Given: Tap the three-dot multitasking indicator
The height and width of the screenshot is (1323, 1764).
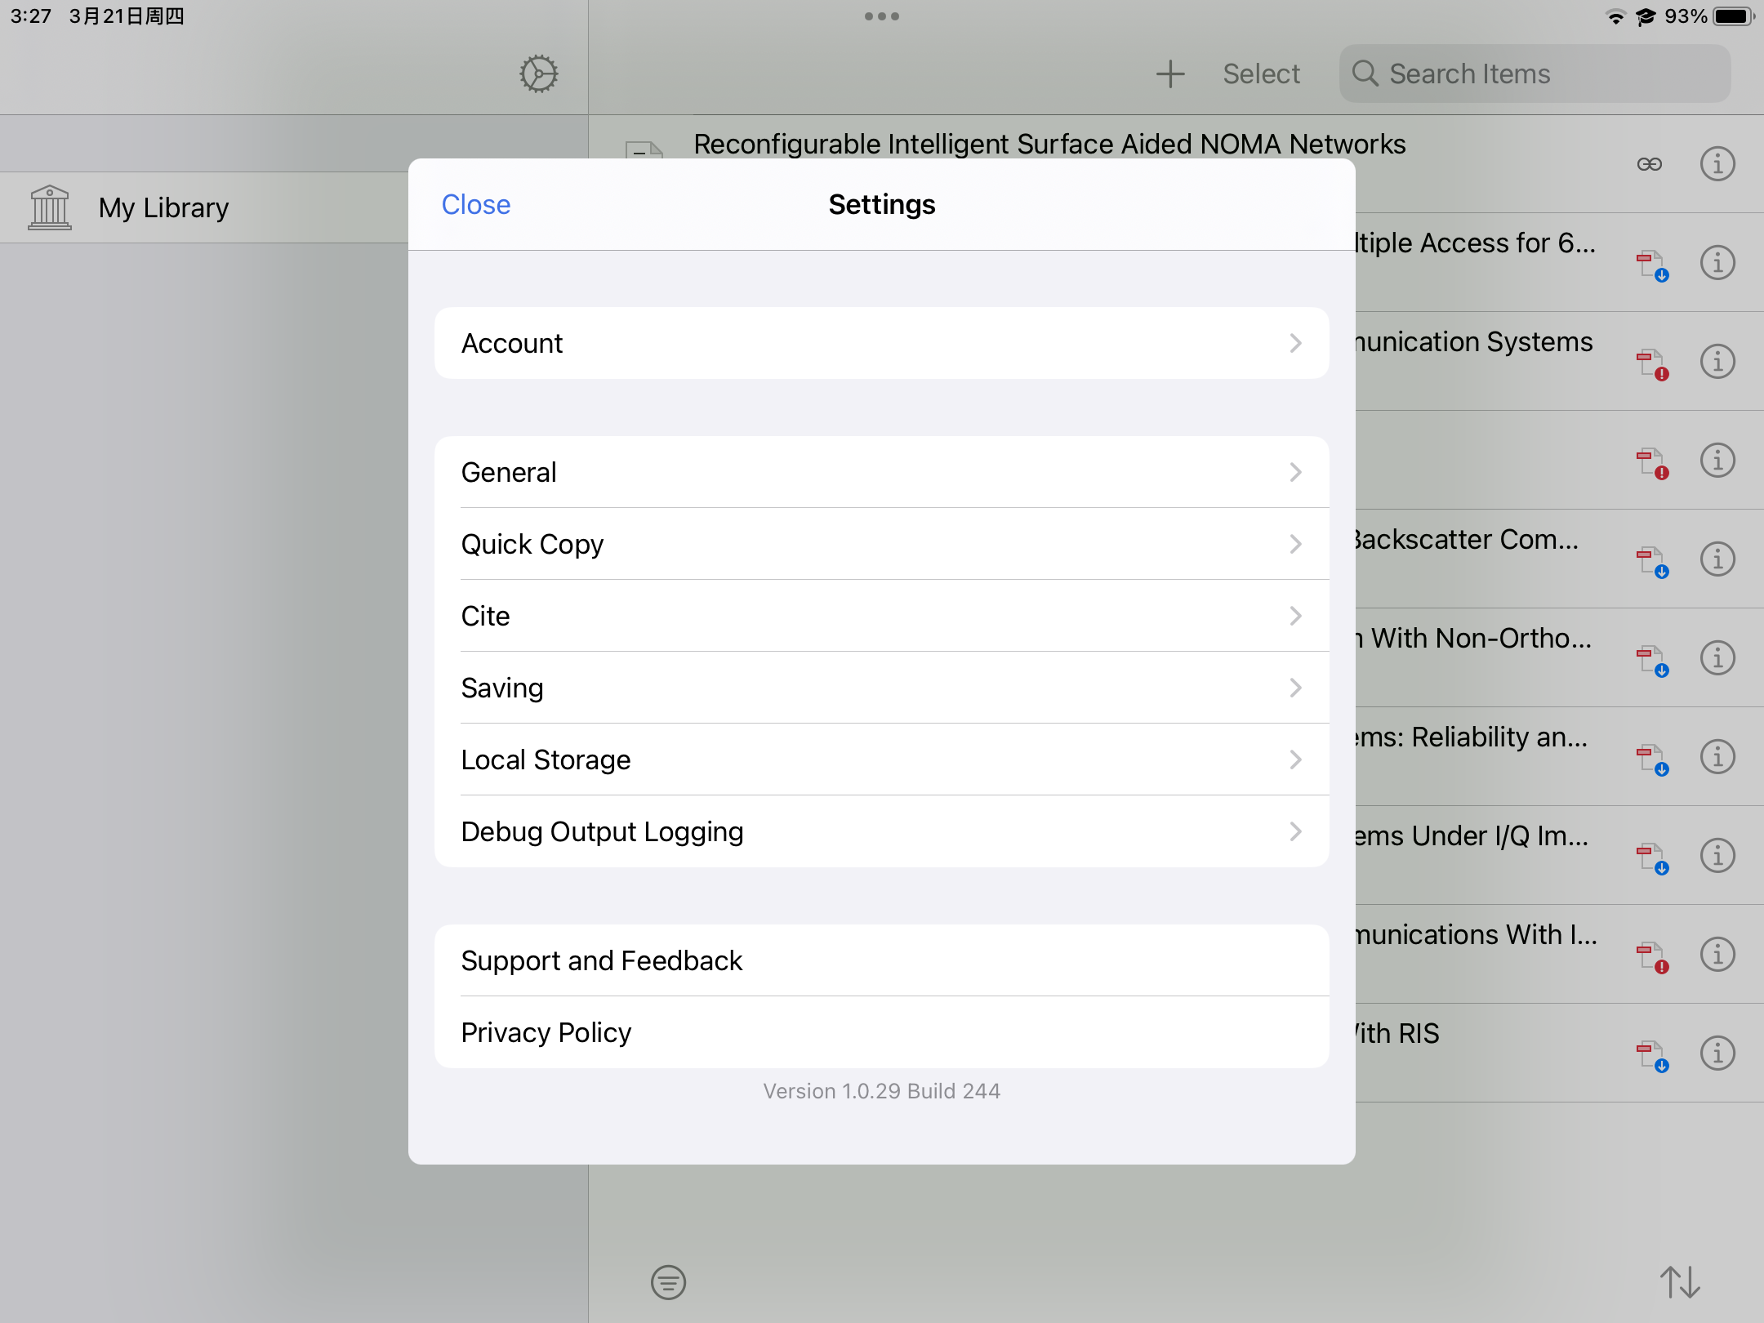Looking at the screenshot, I should click(881, 16).
